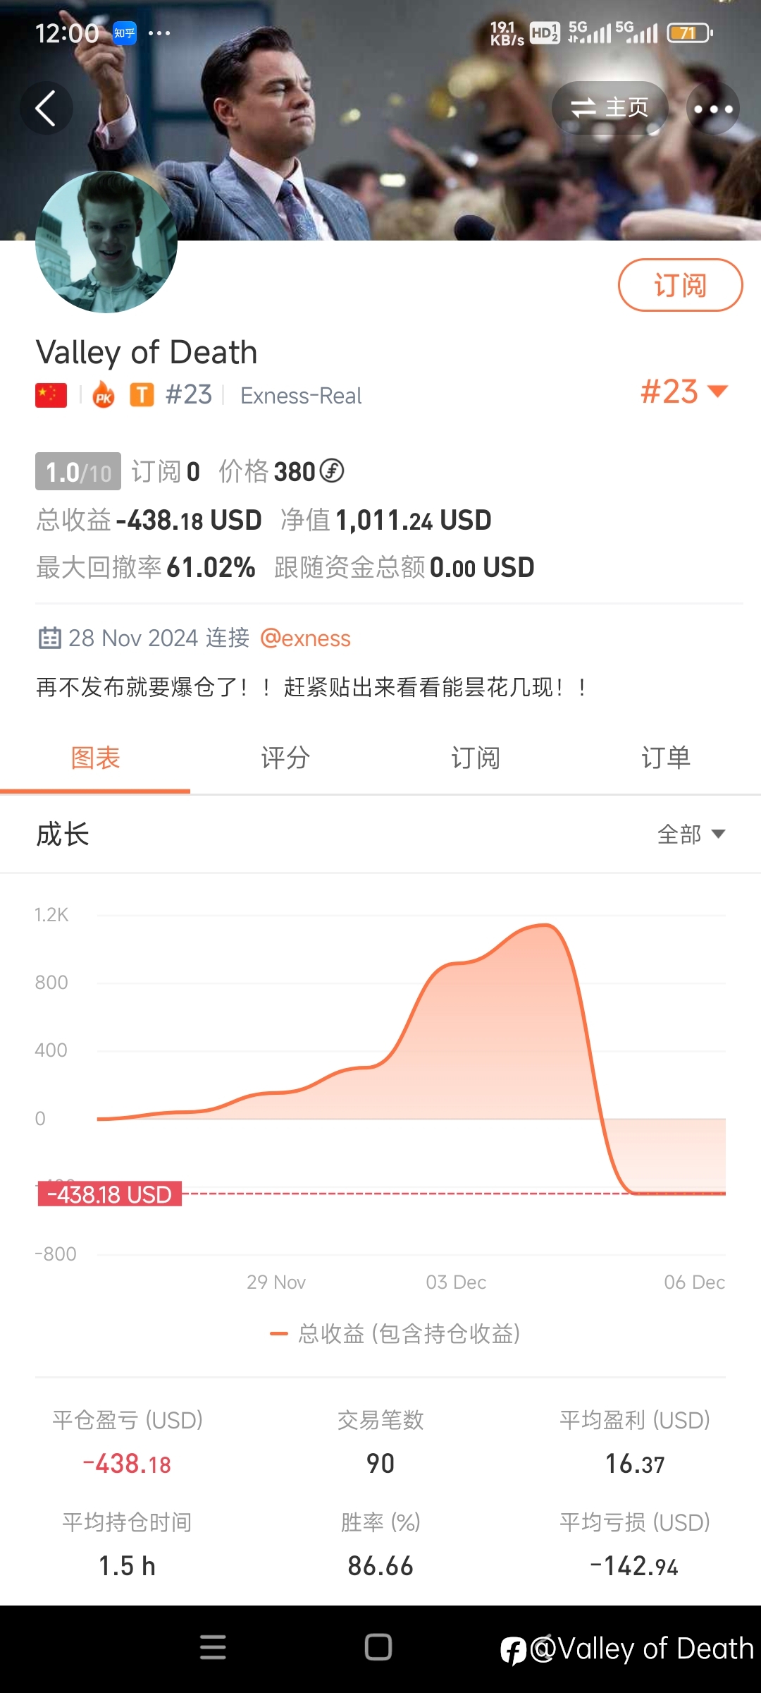761x1693 pixels.
Task: Tap the orange T badge icon
Action: click(142, 395)
